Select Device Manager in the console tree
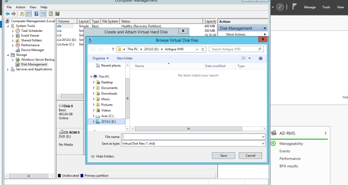 33,50
